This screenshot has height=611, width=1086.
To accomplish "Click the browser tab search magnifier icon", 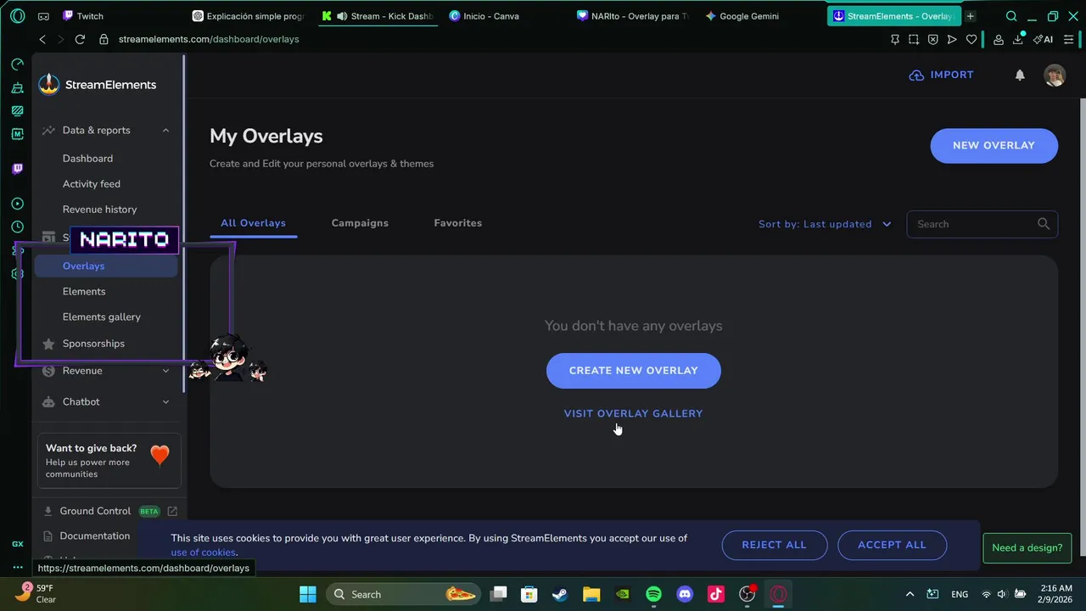I will (1011, 16).
